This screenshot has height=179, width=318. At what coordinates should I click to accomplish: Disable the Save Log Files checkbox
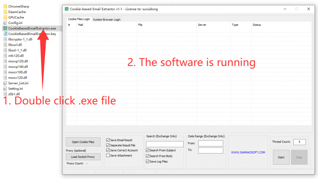(x=148, y=162)
